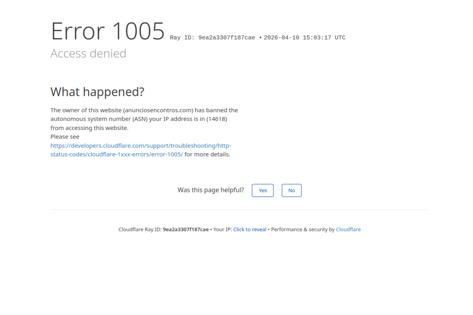Click the Was this page helpful? text
The image size is (473, 315).
(x=211, y=190)
